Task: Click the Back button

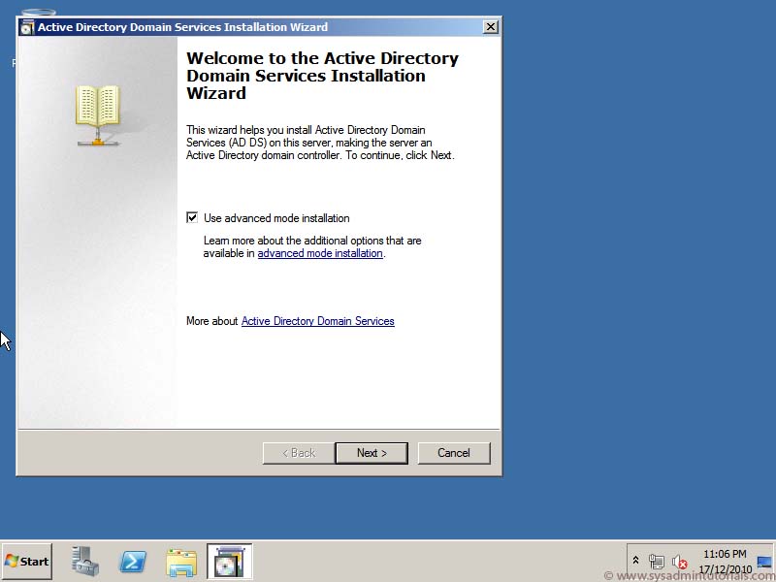Action: coord(297,453)
